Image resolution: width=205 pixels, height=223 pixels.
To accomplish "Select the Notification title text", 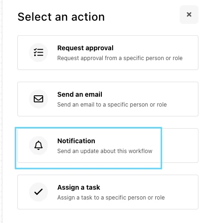I will point(76,141).
